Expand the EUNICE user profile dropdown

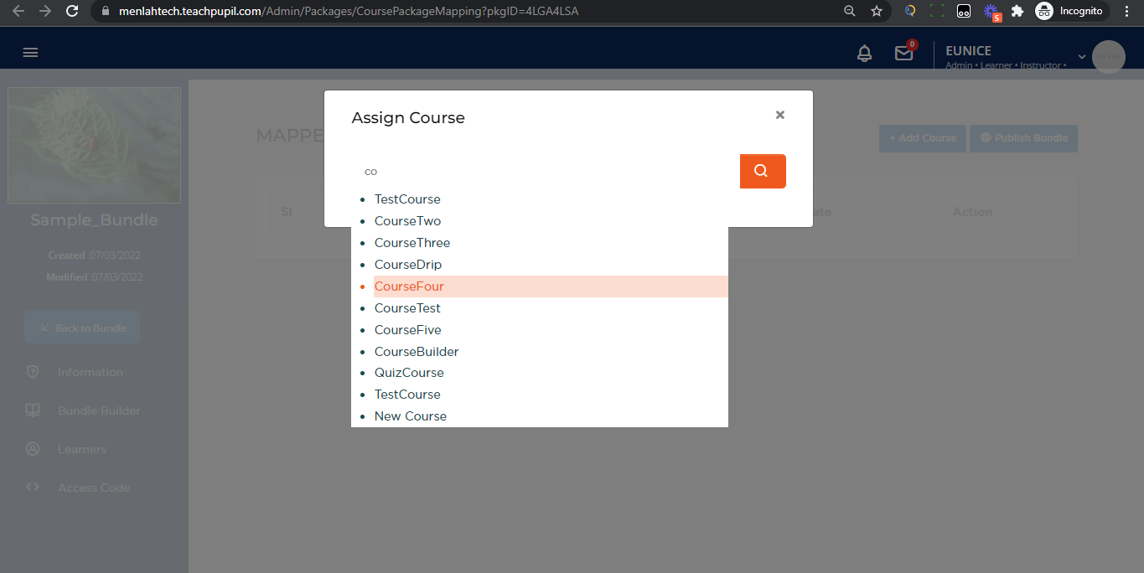coord(1081,57)
